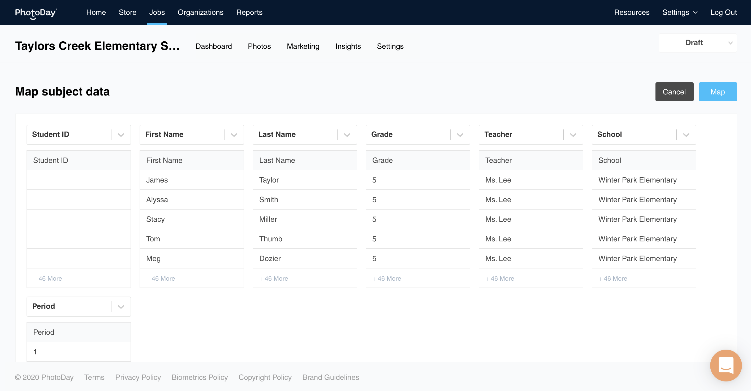Expand the Period mapping dropdown
Viewport: 751px width, 391px height.
(121, 306)
